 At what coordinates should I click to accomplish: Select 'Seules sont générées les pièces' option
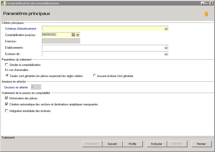point(7,76)
